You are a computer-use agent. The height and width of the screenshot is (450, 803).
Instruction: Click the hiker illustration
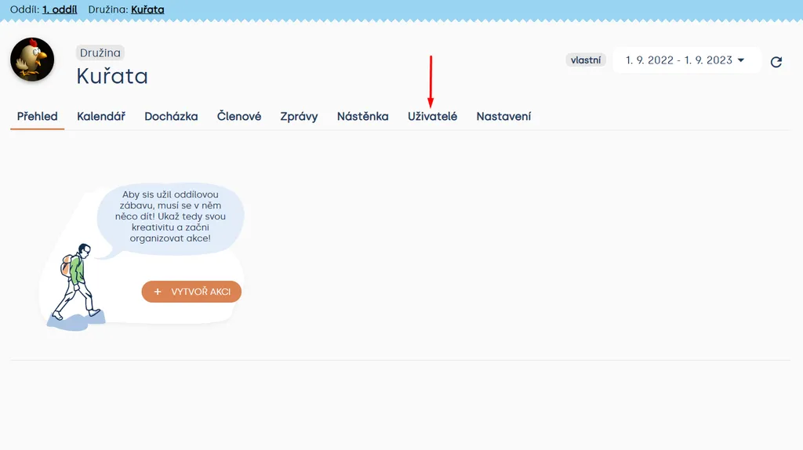[x=77, y=287]
